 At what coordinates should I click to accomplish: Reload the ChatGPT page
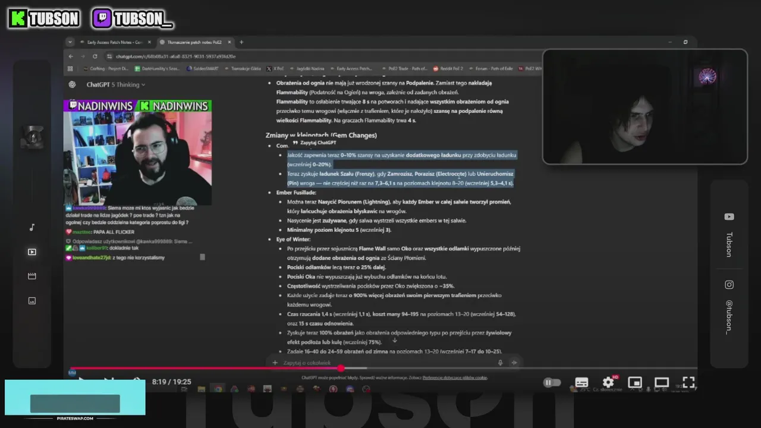[95, 56]
